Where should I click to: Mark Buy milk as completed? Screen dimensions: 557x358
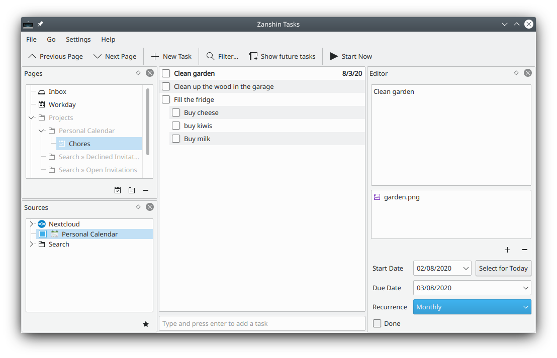pyautogui.click(x=176, y=139)
